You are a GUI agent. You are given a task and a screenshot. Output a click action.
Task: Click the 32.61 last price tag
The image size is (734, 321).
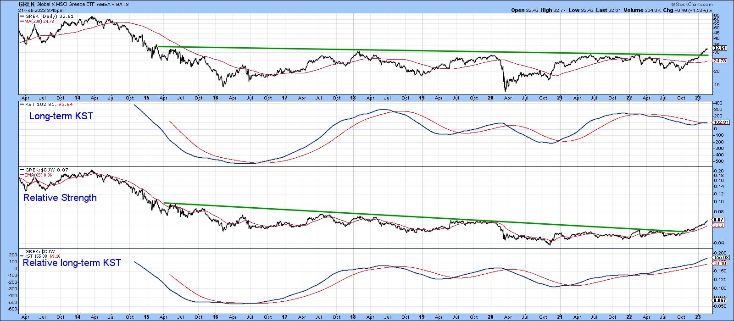point(721,48)
